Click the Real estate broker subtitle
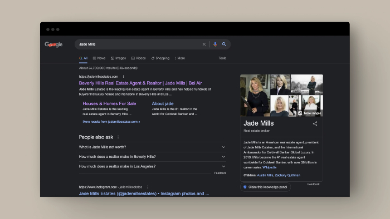Screen dimensions: 390x219 [256, 131]
